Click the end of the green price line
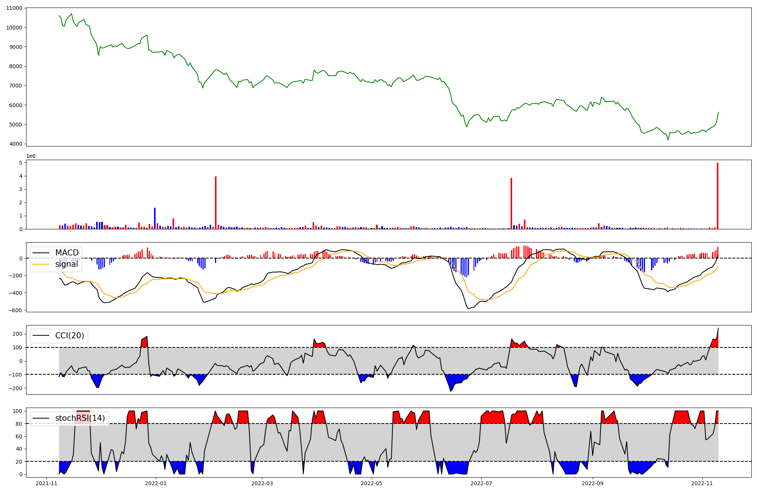Image resolution: width=757 pixels, height=492 pixels. pos(718,112)
